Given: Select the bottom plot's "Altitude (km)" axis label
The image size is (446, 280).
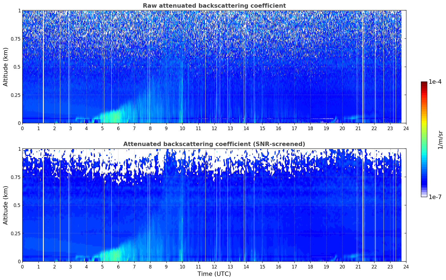Looking at the screenshot, I should tap(6, 205).
